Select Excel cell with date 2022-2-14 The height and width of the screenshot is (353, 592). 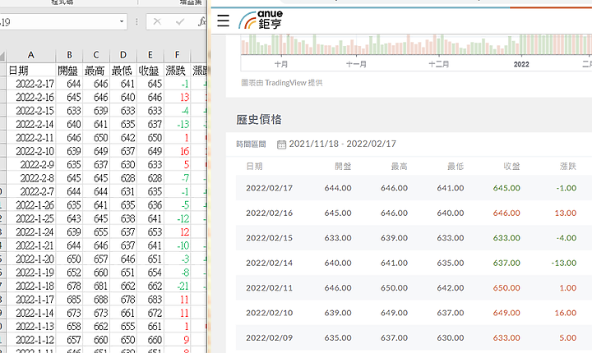(x=31, y=124)
